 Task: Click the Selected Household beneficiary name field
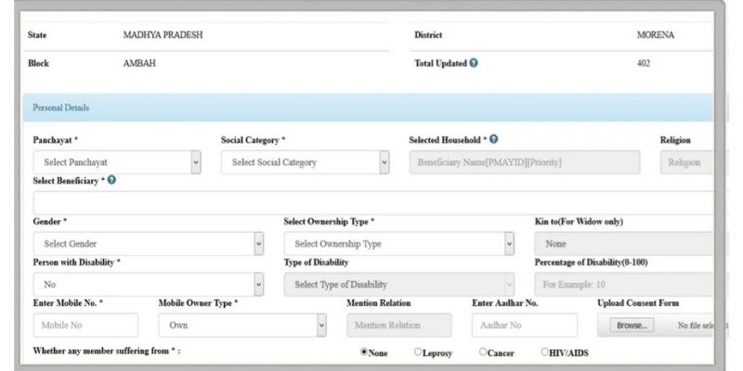click(525, 162)
